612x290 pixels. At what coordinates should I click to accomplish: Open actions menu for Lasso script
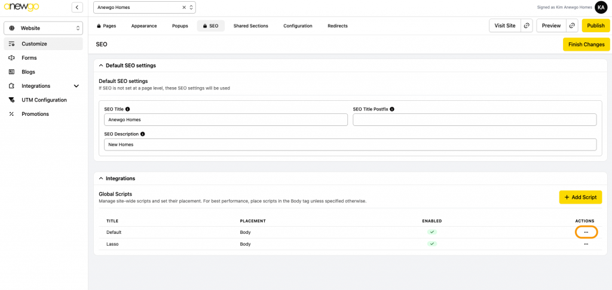586,244
